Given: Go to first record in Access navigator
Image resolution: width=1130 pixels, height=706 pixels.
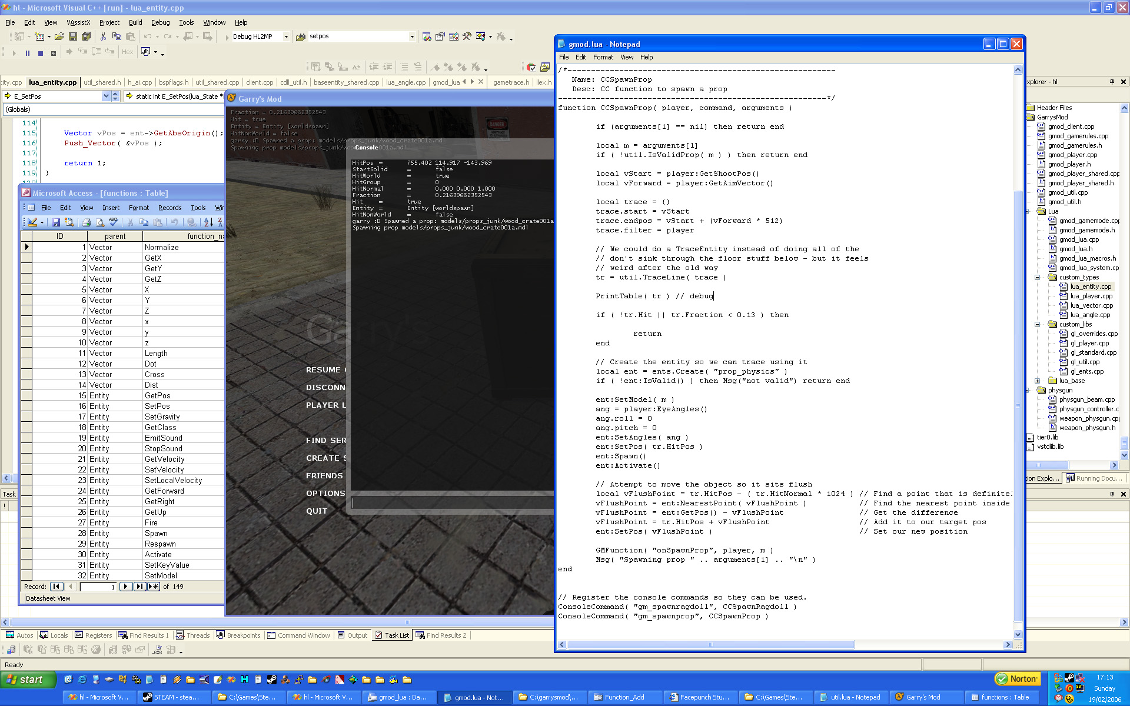Looking at the screenshot, I should coord(56,587).
